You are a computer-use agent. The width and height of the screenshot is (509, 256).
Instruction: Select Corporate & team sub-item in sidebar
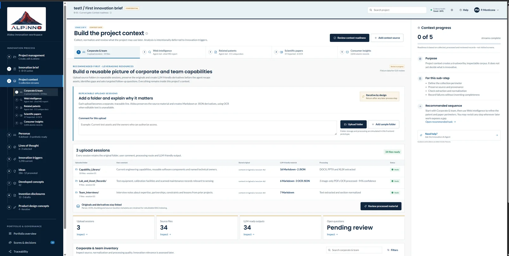[36, 92]
